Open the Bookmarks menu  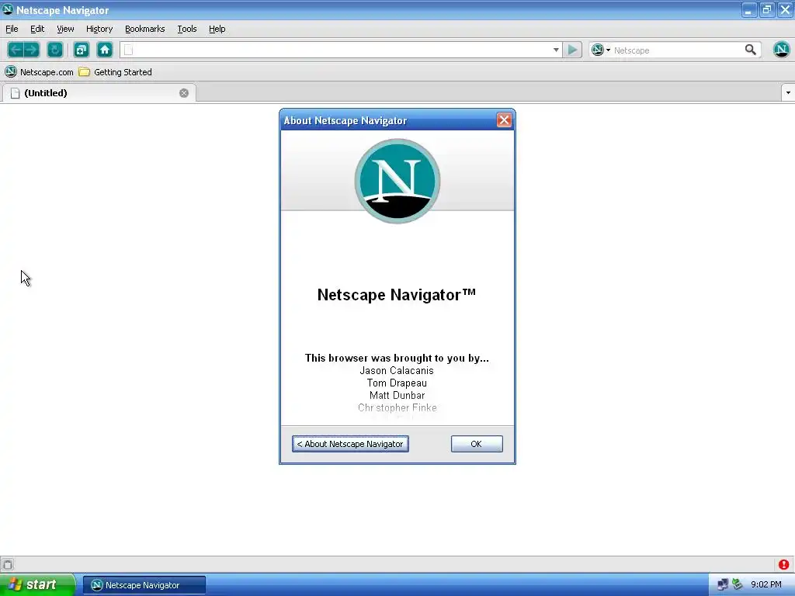click(x=145, y=29)
